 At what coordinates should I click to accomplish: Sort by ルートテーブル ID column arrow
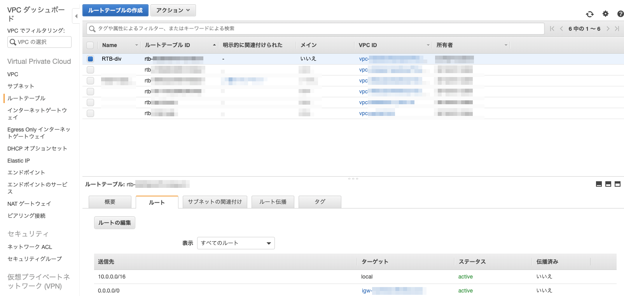(x=214, y=45)
